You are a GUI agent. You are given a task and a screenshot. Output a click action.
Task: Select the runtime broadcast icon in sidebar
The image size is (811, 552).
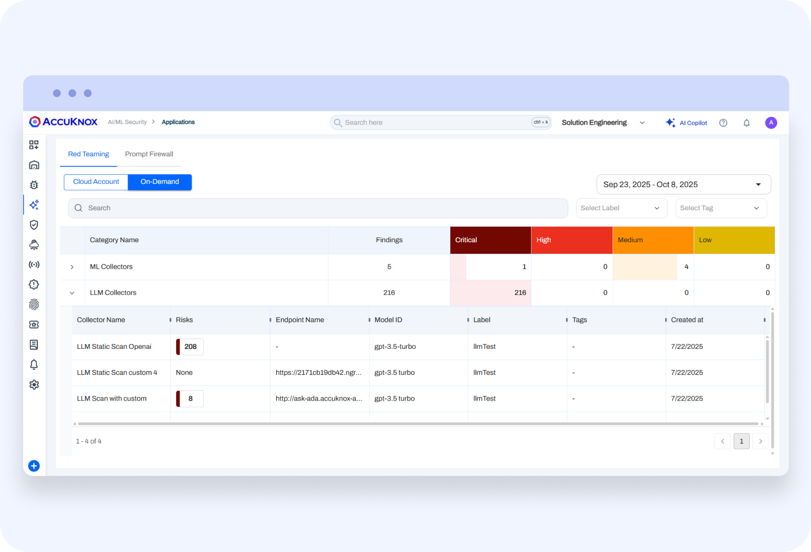(x=34, y=264)
